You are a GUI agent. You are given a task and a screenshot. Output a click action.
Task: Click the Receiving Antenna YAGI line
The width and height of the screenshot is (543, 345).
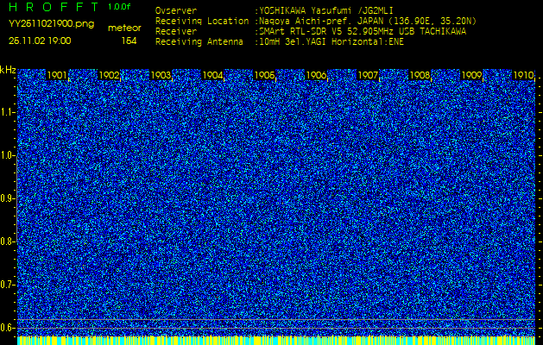click(328, 41)
